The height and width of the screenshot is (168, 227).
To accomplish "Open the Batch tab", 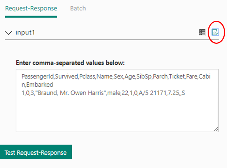I will (x=78, y=8).
